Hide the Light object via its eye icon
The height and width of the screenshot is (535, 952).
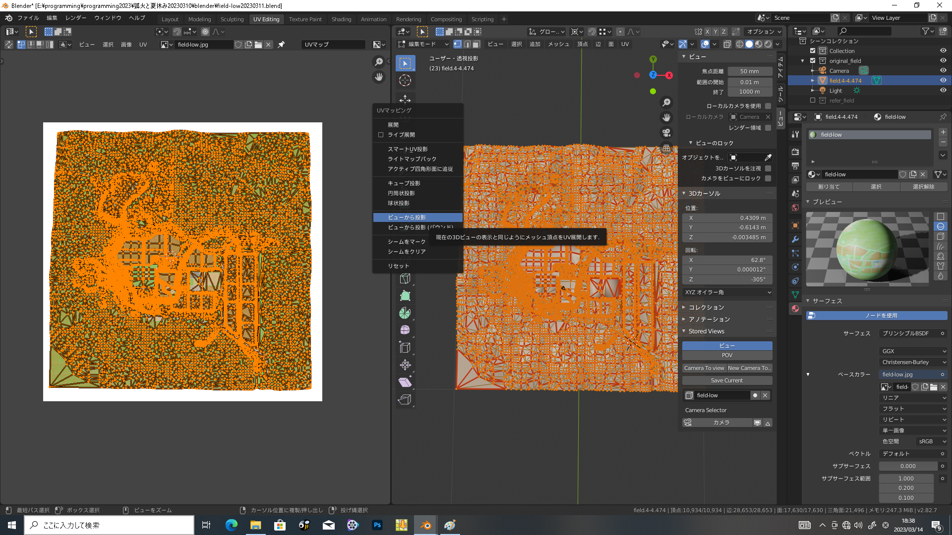(943, 91)
